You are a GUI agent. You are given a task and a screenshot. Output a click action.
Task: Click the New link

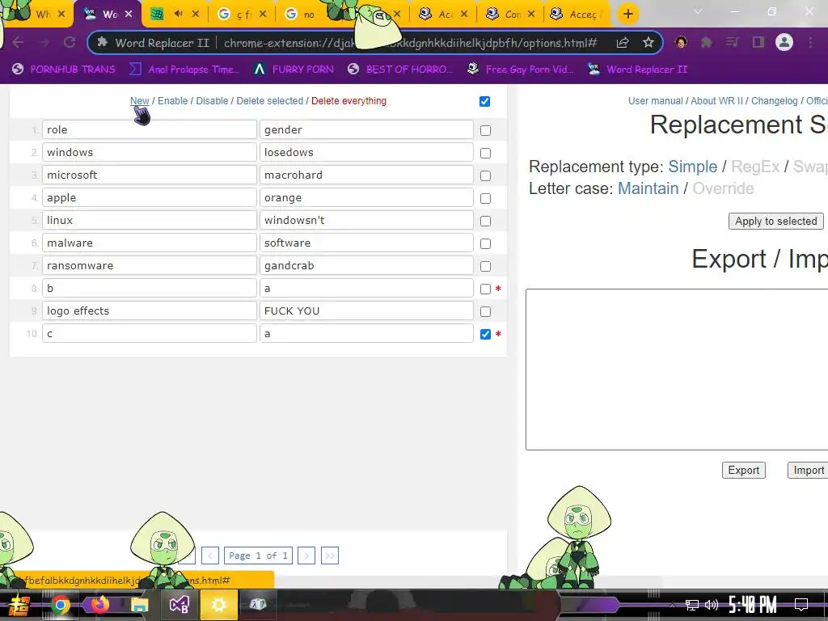(139, 101)
